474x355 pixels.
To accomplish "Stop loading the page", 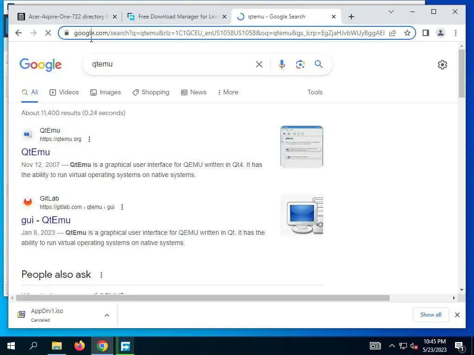I will click(x=48, y=33).
